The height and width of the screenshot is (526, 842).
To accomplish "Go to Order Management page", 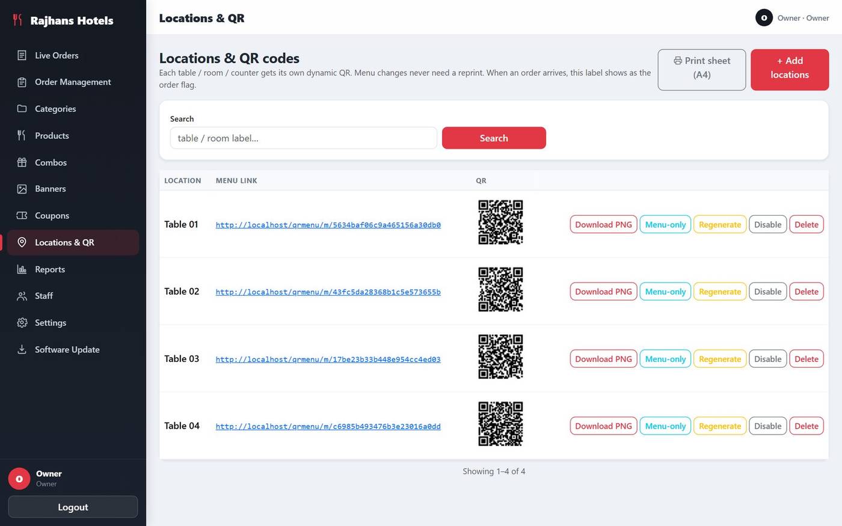I will tap(73, 82).
